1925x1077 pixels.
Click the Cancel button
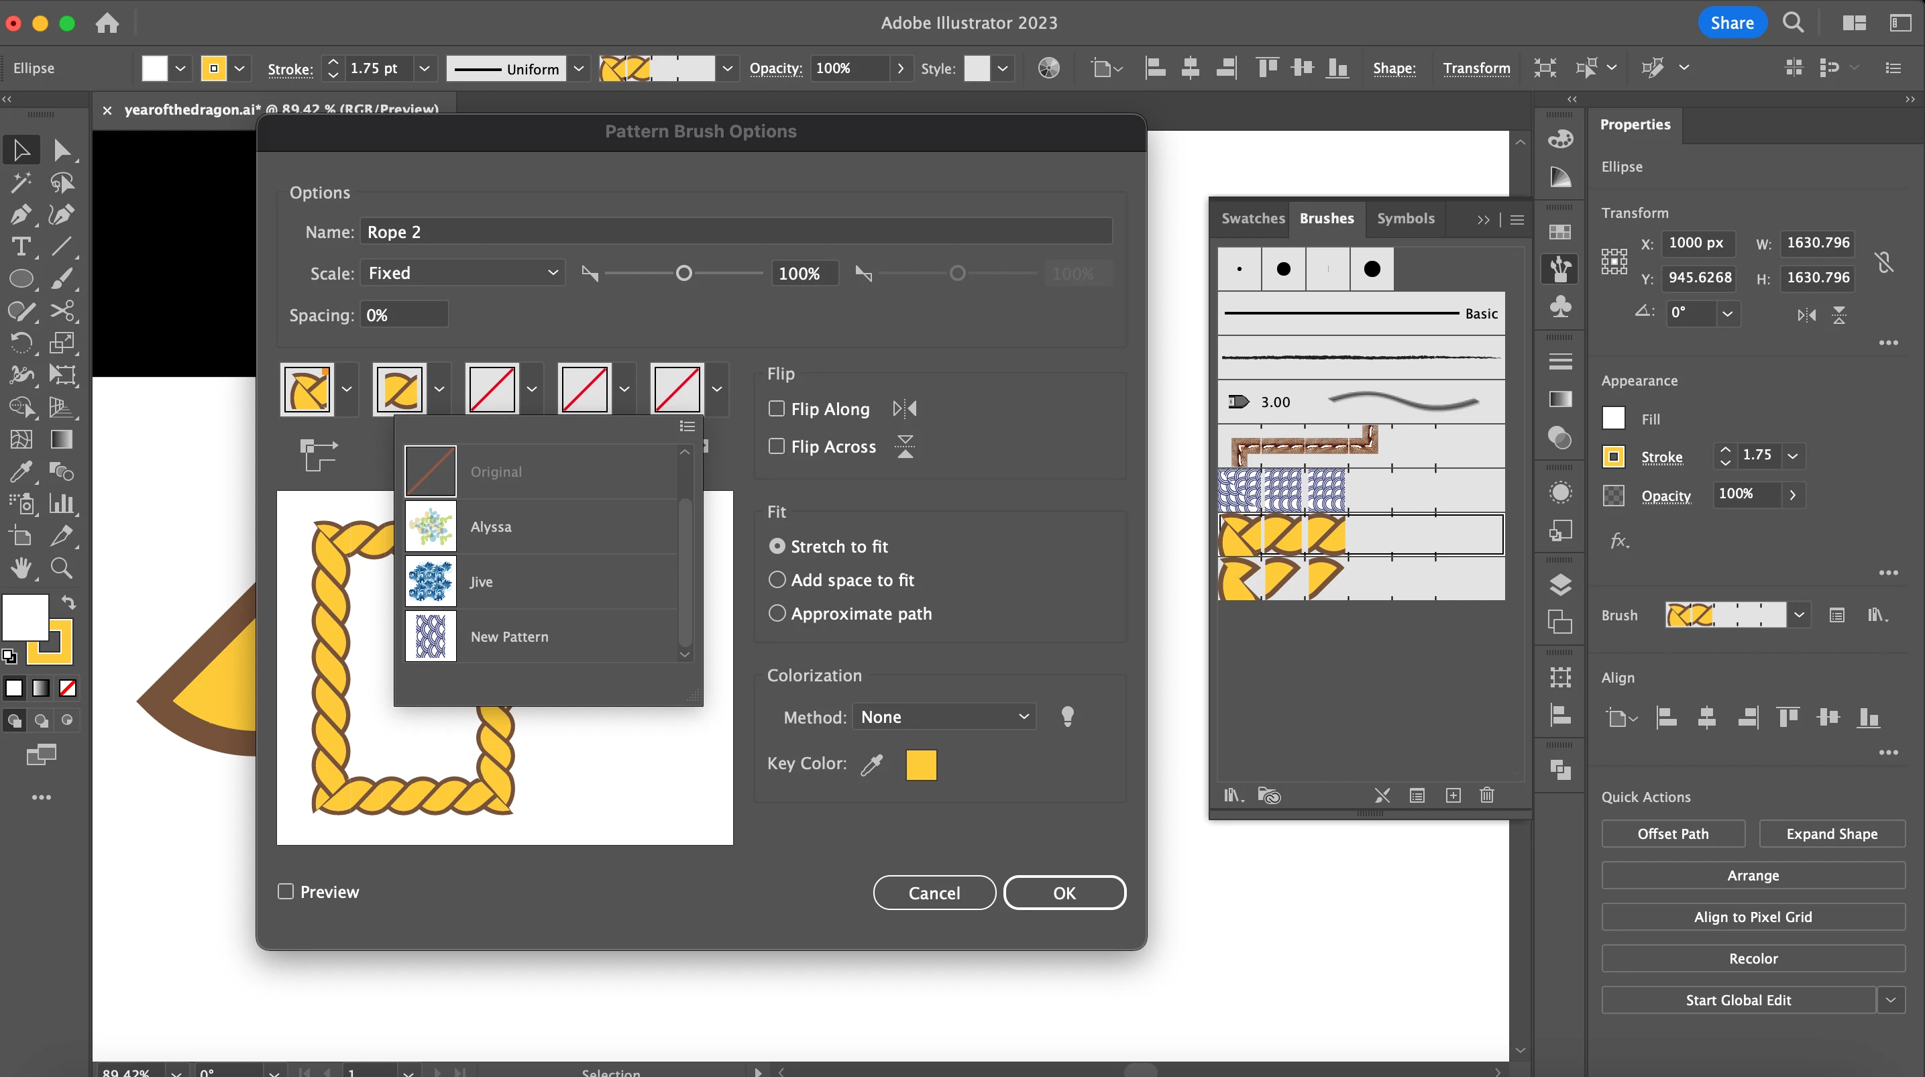pos(934,893)
